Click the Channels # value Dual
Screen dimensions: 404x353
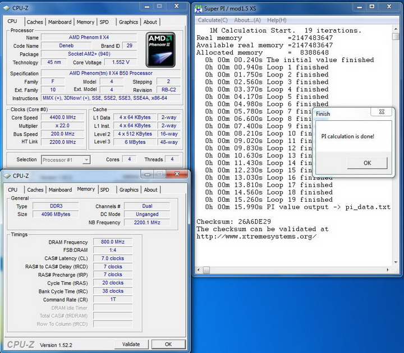tap(147, 206)
